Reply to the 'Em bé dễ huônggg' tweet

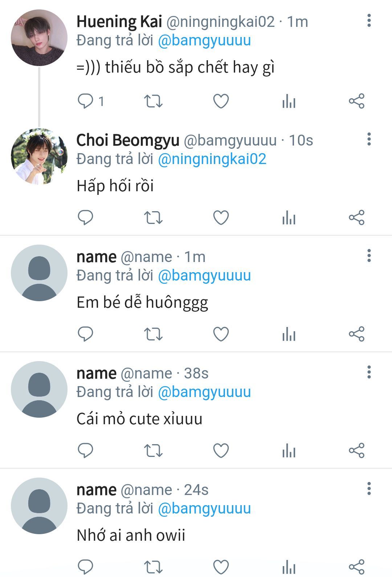pos(86,334)
